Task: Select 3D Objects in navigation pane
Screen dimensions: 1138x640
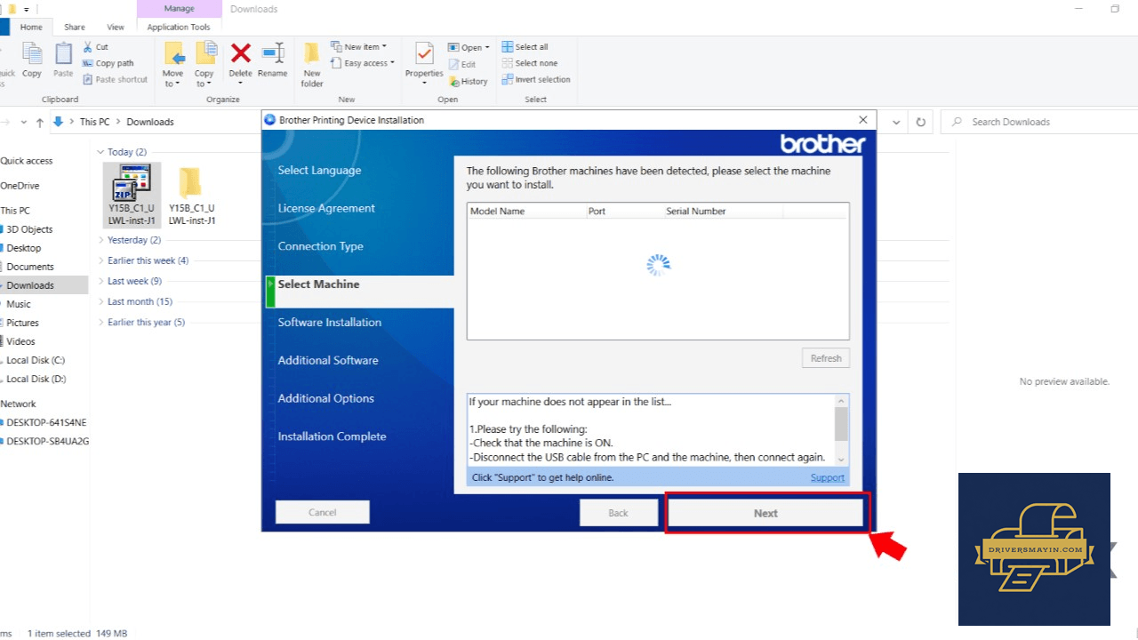Action: coord(29,229)
